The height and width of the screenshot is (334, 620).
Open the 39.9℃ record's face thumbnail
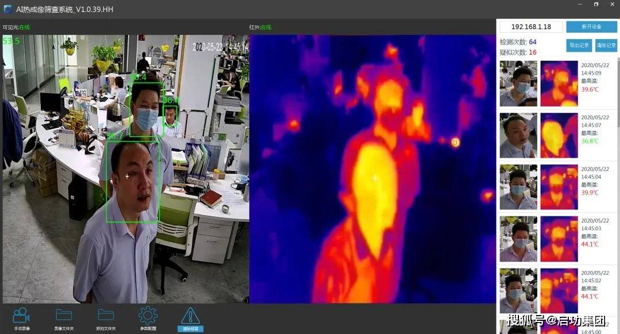click(x=518, y=187)
